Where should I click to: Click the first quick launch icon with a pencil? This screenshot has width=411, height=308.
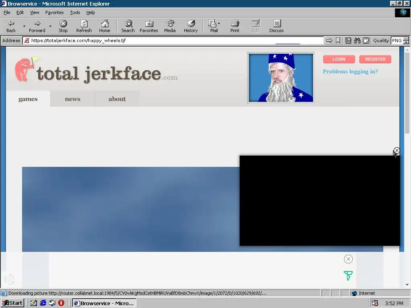(x=34, y=303)
